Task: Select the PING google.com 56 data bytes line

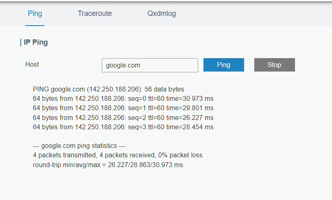Action: coord(108,89)
